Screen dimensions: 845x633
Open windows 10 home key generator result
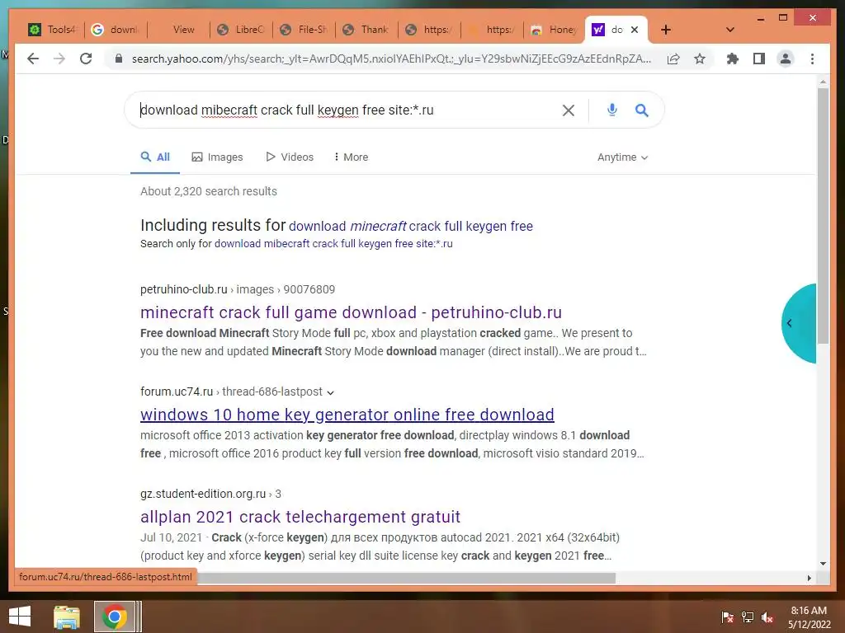[x=347, y=415]
